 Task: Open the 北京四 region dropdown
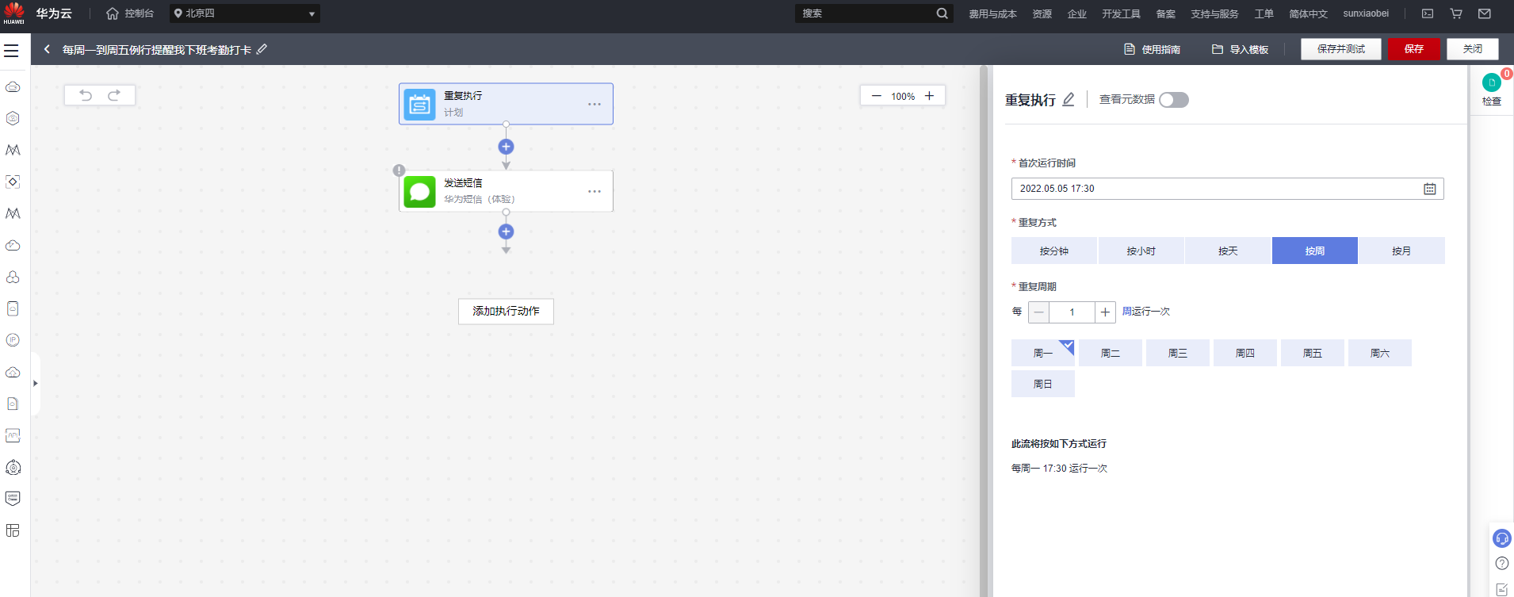pos(245,13)
